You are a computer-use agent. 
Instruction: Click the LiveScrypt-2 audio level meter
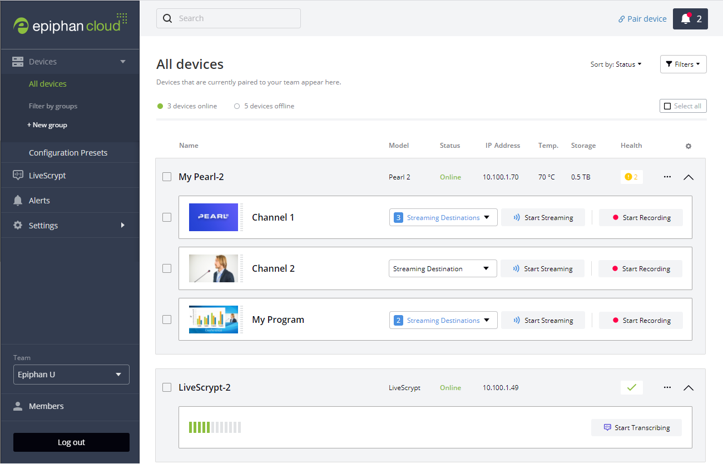click(215, 427)
